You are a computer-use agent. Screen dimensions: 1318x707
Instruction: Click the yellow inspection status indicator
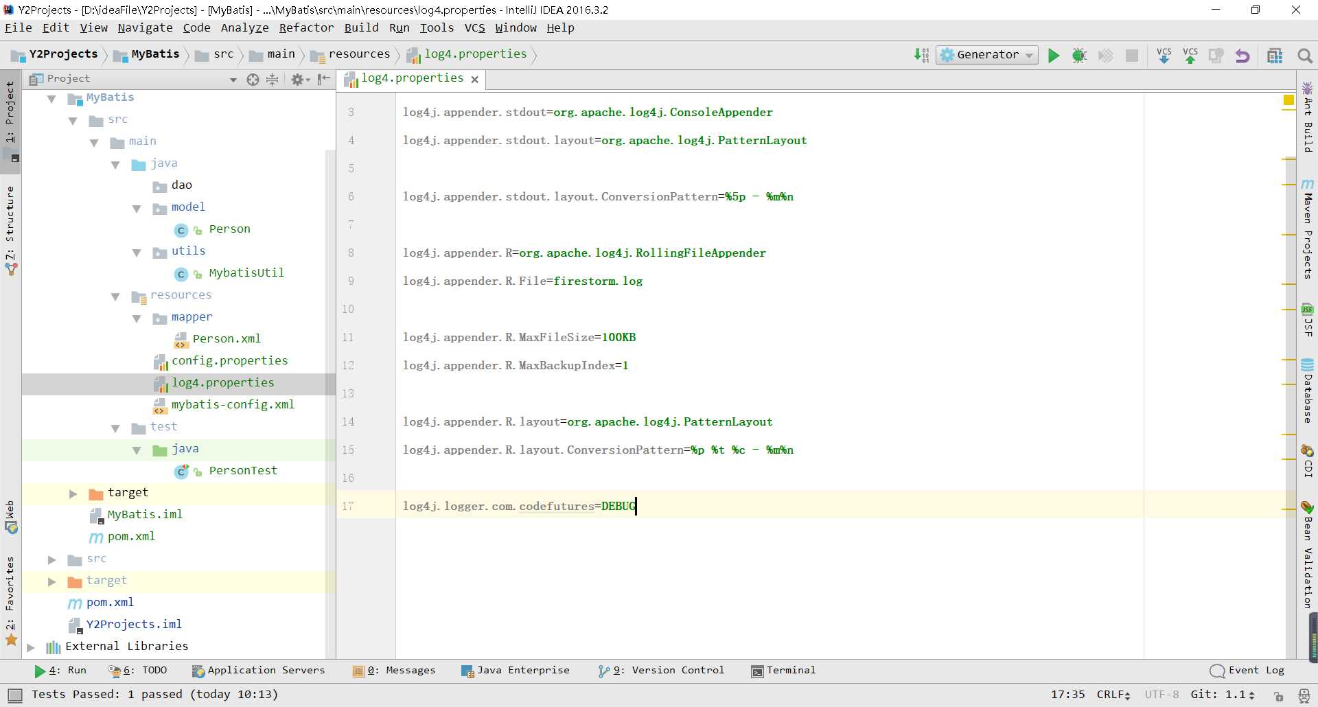[1288, 100]
